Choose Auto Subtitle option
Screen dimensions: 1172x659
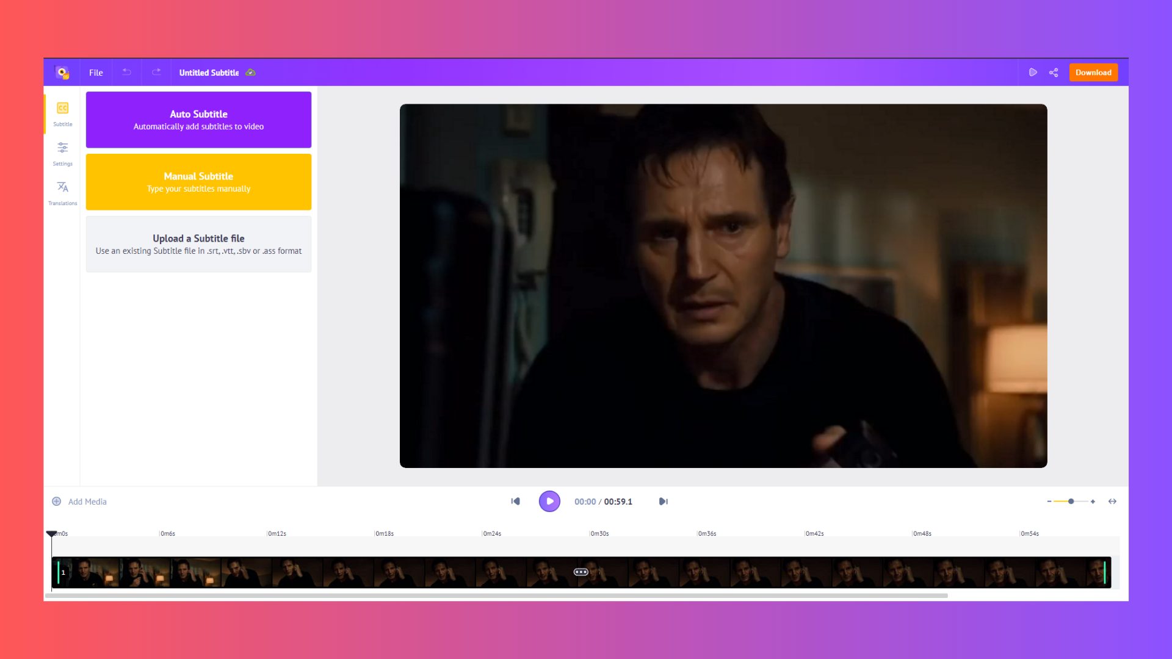(198, 120)
